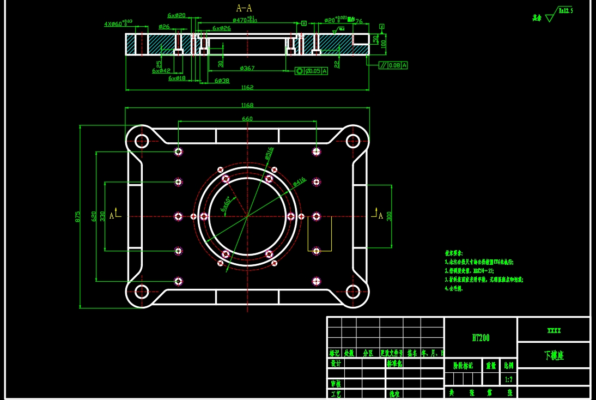This screenshot has height=400, width=596.
Task: Click the 标准化 label
Action: pos(394,363)
